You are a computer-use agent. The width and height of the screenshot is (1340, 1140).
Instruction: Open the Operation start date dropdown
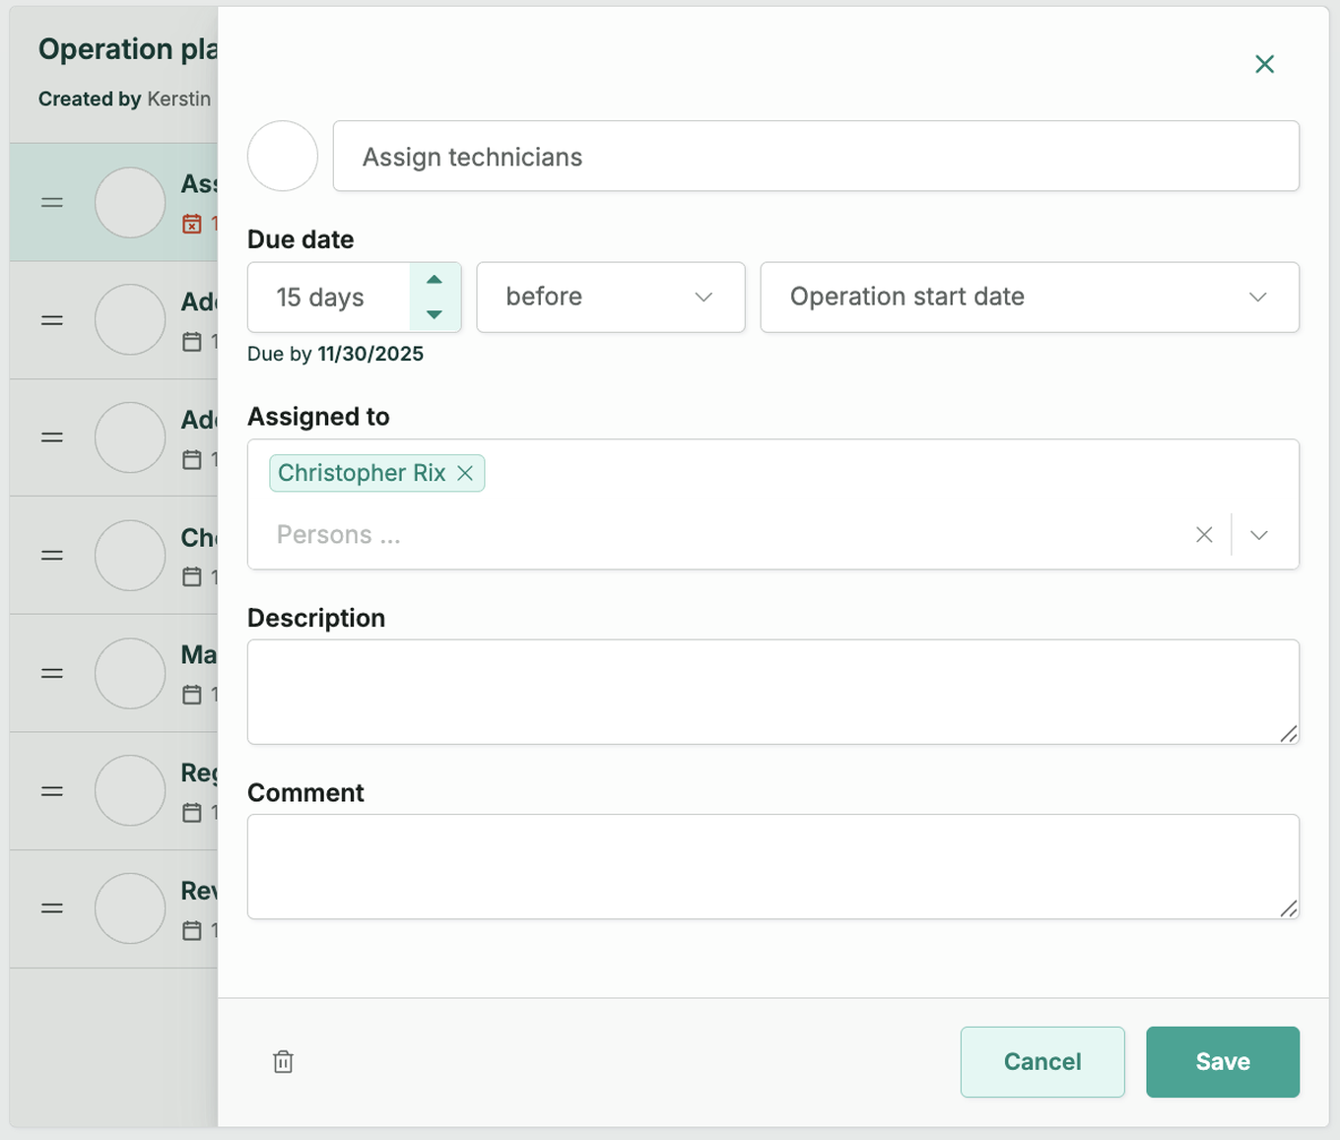point(1029,297)
